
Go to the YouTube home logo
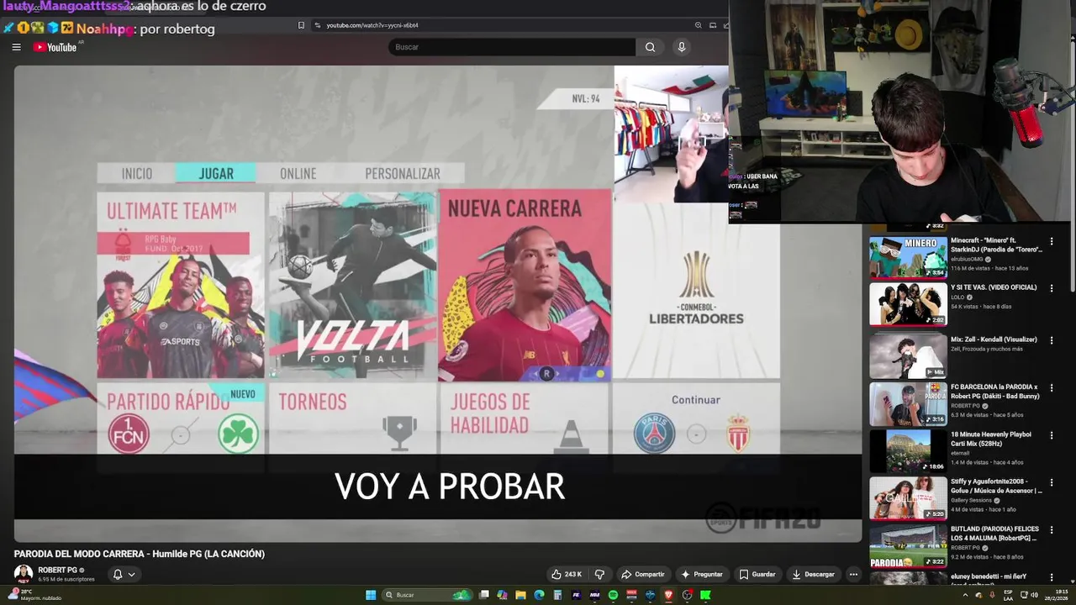coord(55,47)
